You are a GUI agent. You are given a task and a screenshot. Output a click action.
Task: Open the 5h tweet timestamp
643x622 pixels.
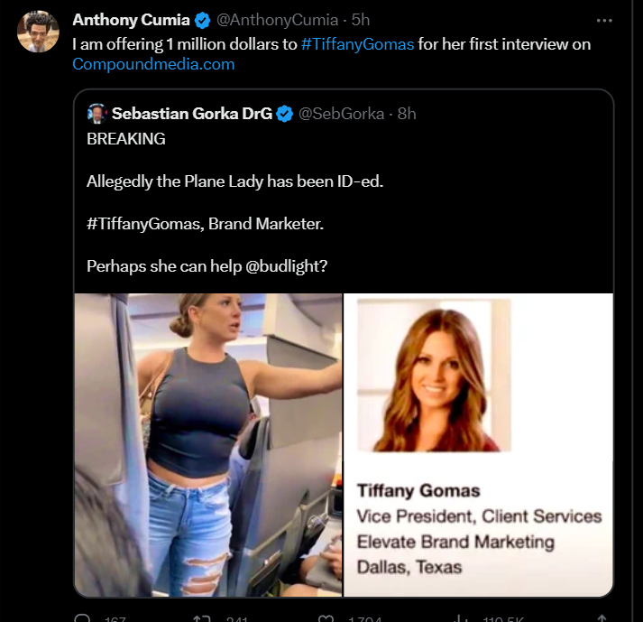pyautogui.click(x=361, y=20)
